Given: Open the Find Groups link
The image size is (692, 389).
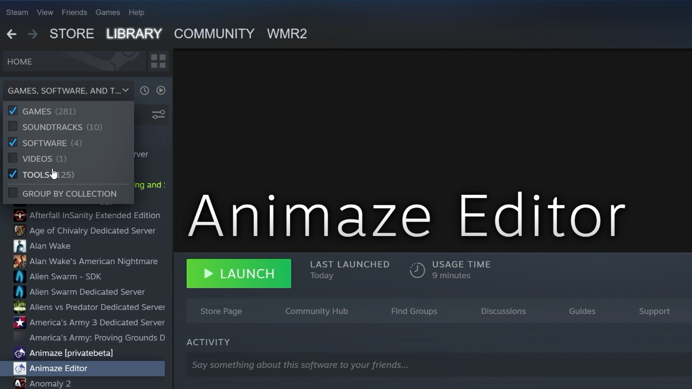Looking at the screenshot, I should click(414, 311).
